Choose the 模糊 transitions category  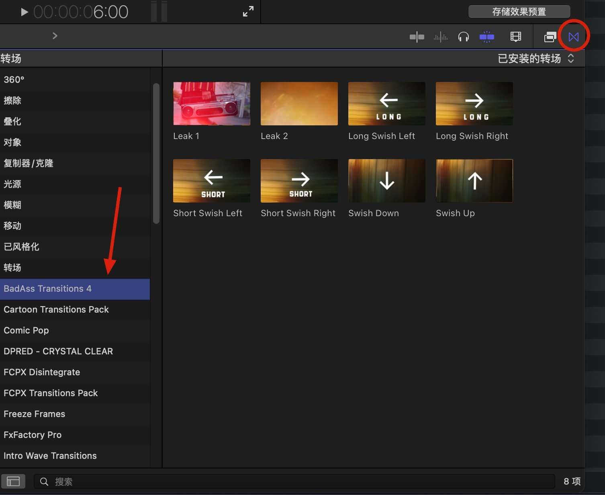12,205
